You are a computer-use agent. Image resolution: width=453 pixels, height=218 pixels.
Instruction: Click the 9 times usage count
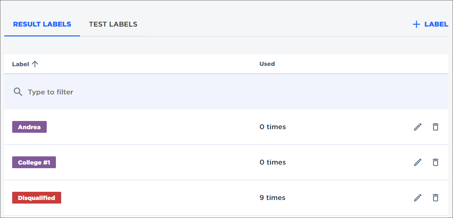272,198
